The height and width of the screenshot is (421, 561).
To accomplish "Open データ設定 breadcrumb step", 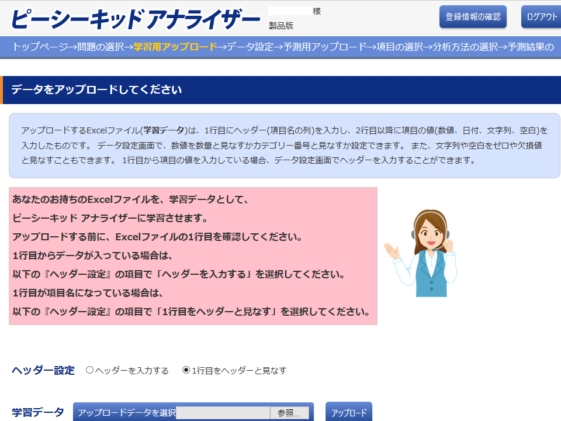I will tap(250, 47).
